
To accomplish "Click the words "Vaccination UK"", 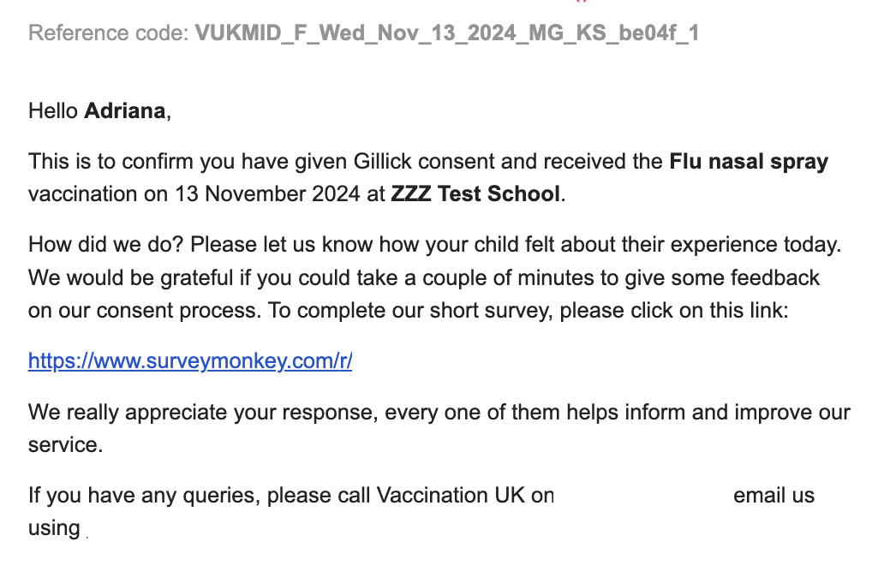I will coord(445,495).
